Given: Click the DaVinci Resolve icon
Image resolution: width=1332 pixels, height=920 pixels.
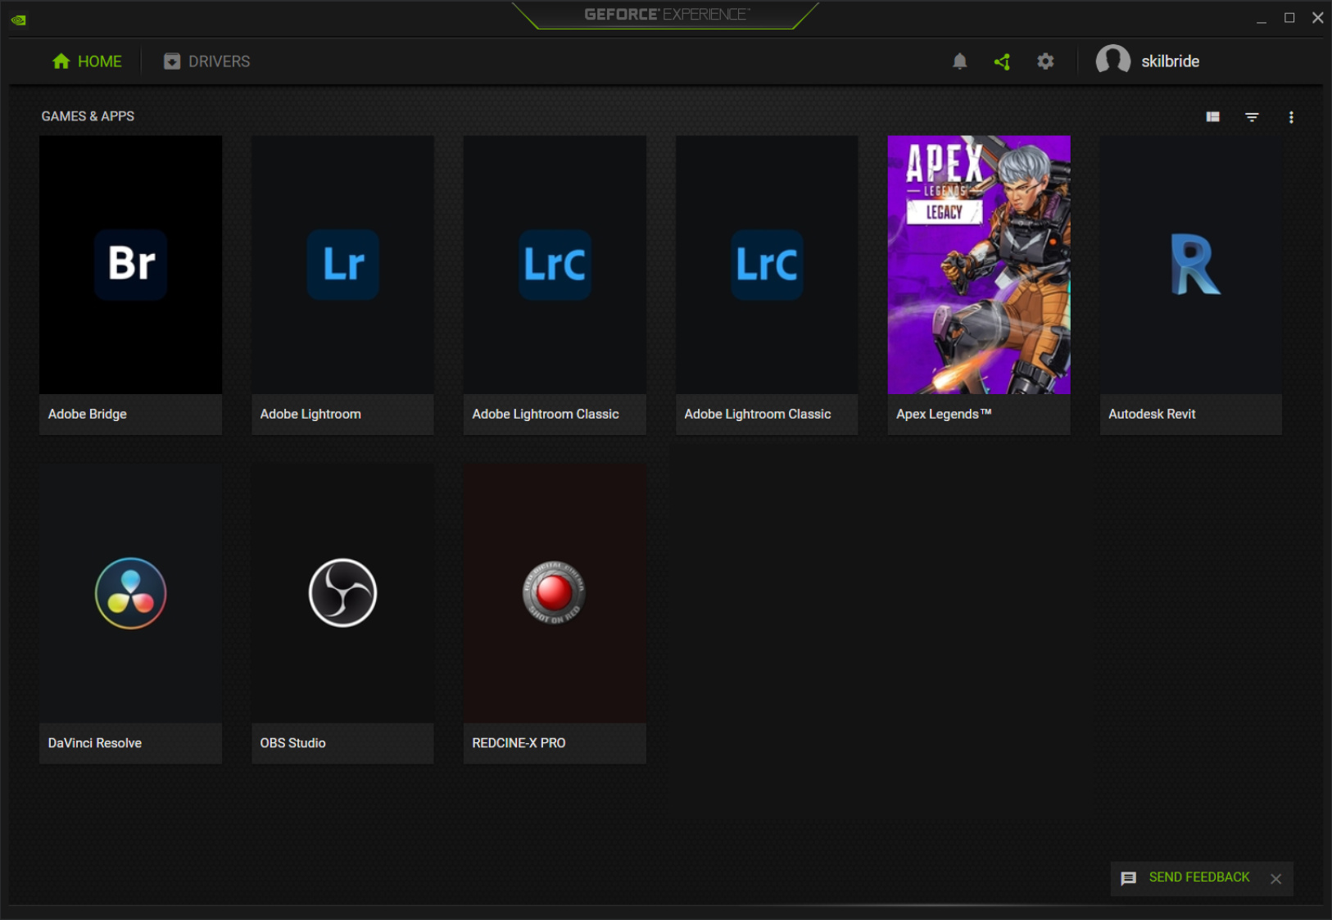Looking at the screenshot, I should coord(131,593).
